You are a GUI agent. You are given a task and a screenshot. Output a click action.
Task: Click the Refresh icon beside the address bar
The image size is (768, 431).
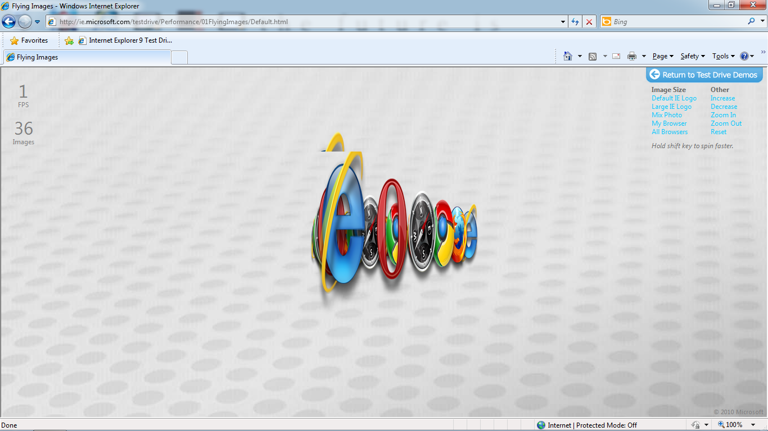click(x=575, y=21)
